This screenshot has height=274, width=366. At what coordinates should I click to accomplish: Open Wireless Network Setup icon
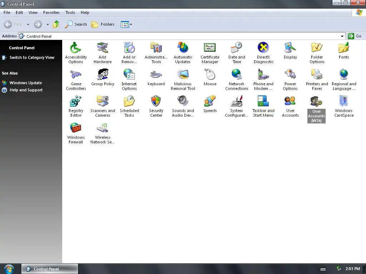coord(103,133)
